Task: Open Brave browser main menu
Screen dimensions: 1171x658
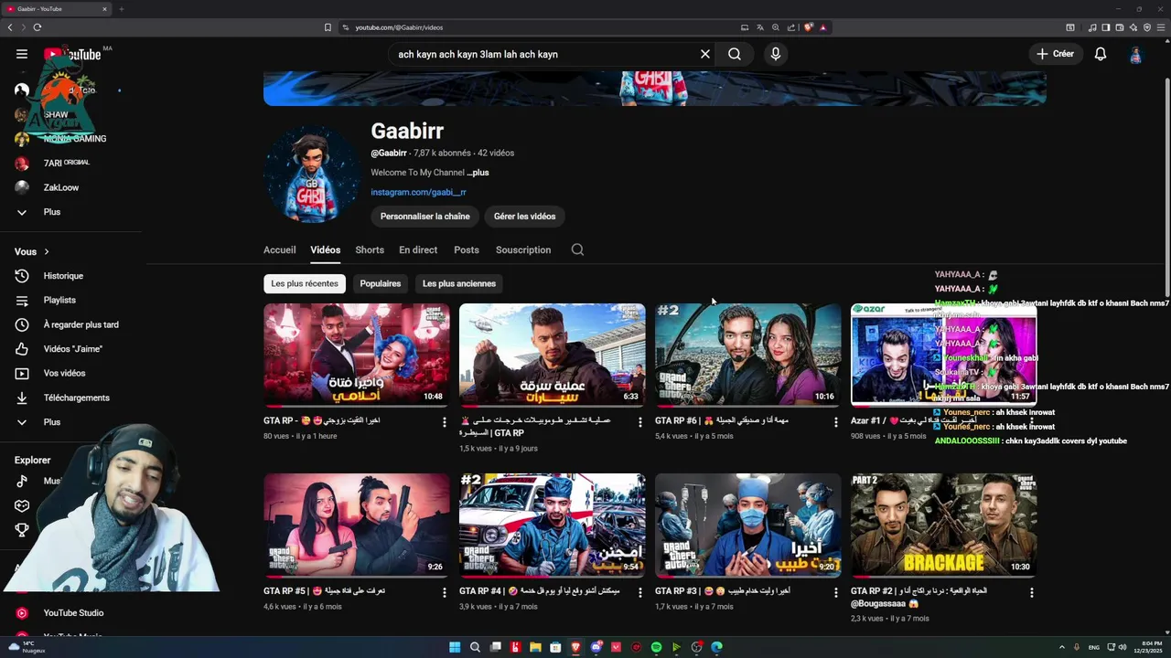Action: [1162, 27]
